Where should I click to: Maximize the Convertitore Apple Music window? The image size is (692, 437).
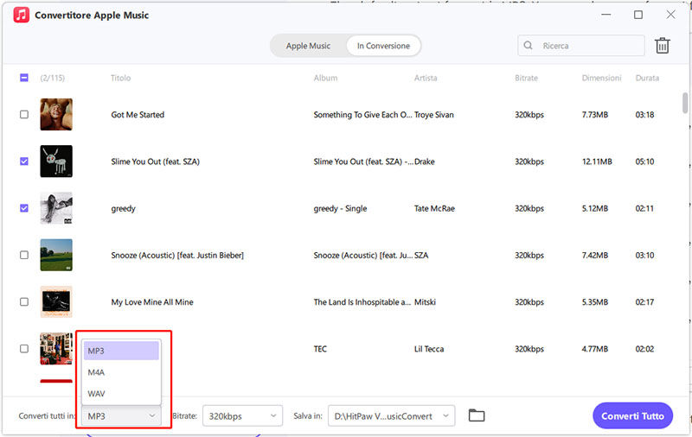638,15
